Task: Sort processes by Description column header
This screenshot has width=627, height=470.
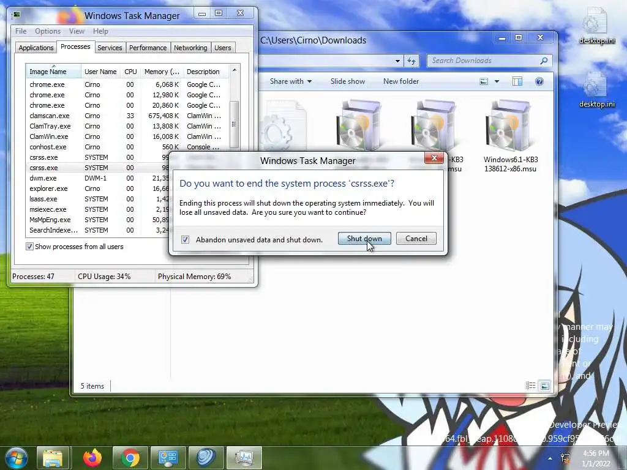Action: [206, 72]
